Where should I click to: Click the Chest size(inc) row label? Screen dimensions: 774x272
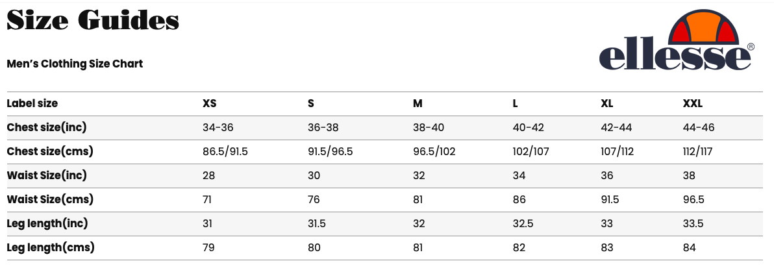(x=46, y=127)
